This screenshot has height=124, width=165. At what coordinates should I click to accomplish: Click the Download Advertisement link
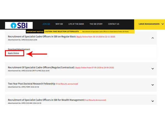pos(19,49)
